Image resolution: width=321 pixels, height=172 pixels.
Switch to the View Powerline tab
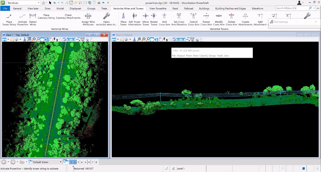pos(158,8)
